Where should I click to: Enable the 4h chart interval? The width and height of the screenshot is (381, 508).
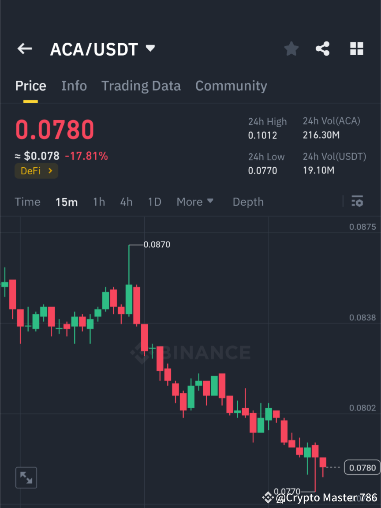pos(126,202)
